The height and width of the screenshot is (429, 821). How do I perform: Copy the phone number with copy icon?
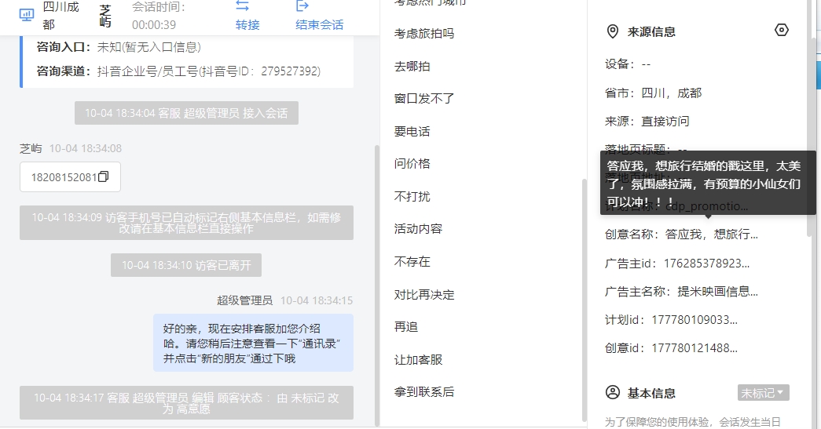pos(104,176)
